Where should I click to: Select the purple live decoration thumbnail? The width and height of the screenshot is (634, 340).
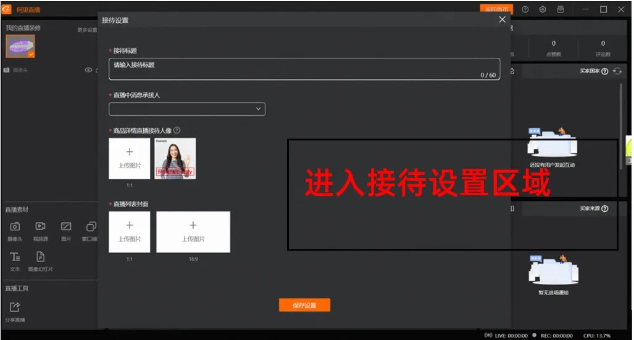click(x=20, y=46)
